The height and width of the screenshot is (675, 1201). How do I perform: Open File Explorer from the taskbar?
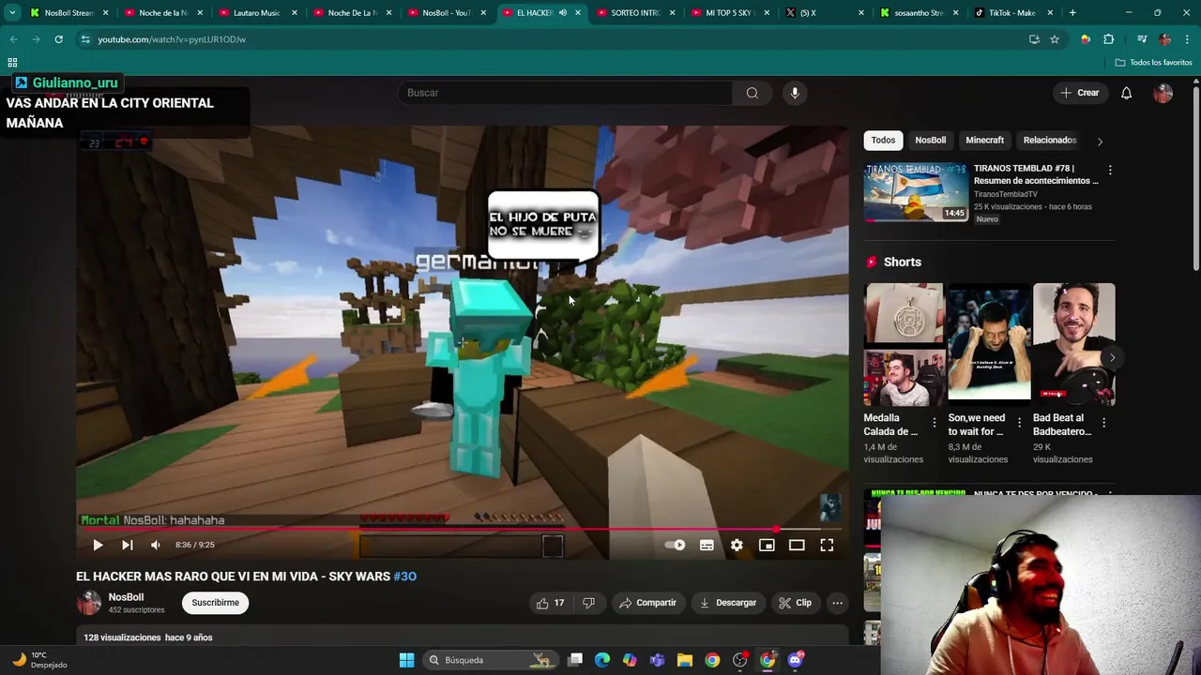coord(685,660)
